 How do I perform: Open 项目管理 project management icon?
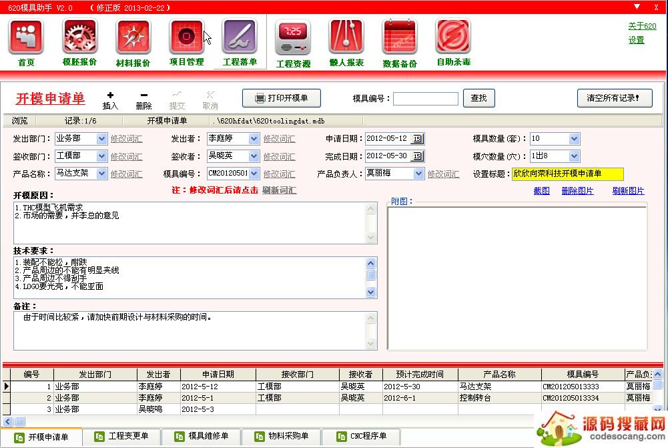coord(186,37)
